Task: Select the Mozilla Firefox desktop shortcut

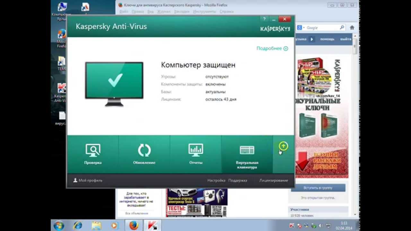Action: coord(61,39)
